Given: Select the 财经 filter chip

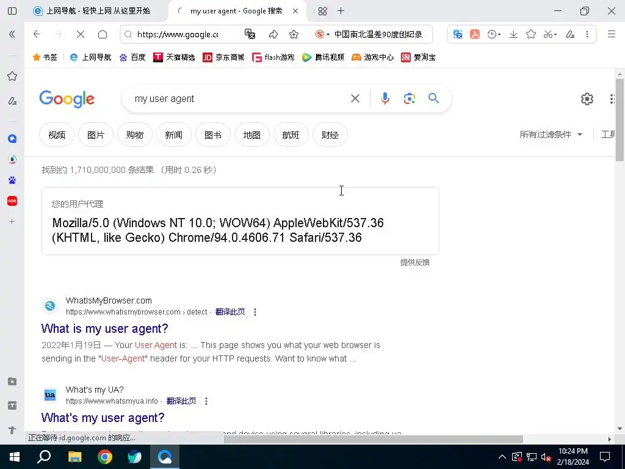Looking at the screenshot, I should 330,135.
